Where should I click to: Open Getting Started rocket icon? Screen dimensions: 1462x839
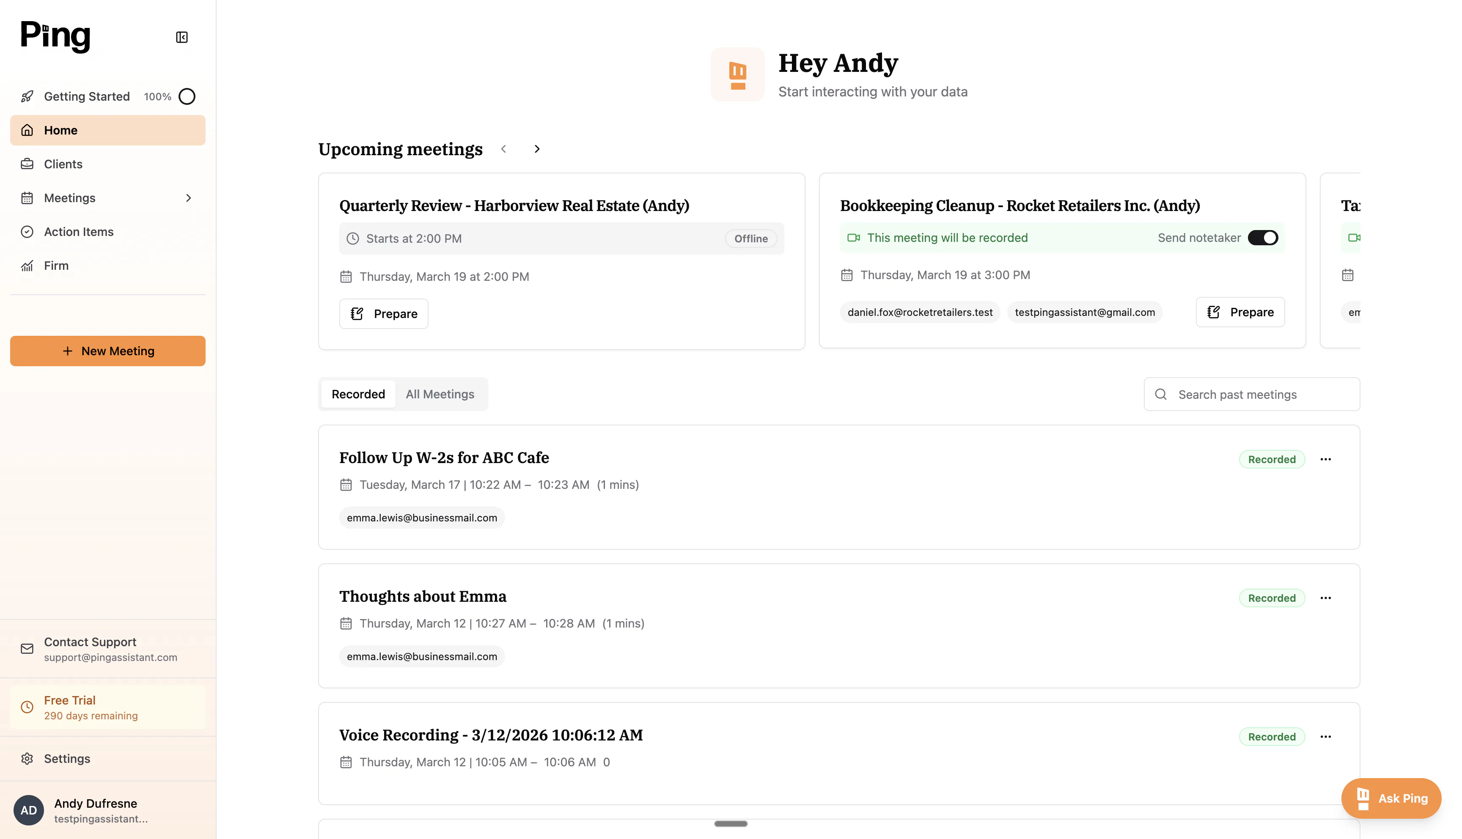point(27,96)
